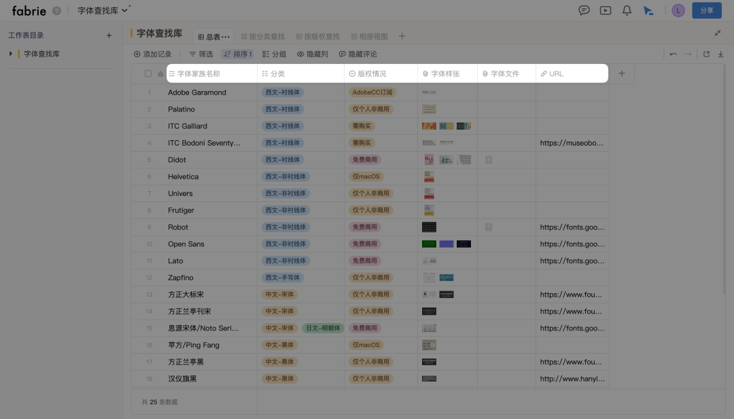Open the comments chat icon
The width and height of the screenshot is (734, 419).
584,10
